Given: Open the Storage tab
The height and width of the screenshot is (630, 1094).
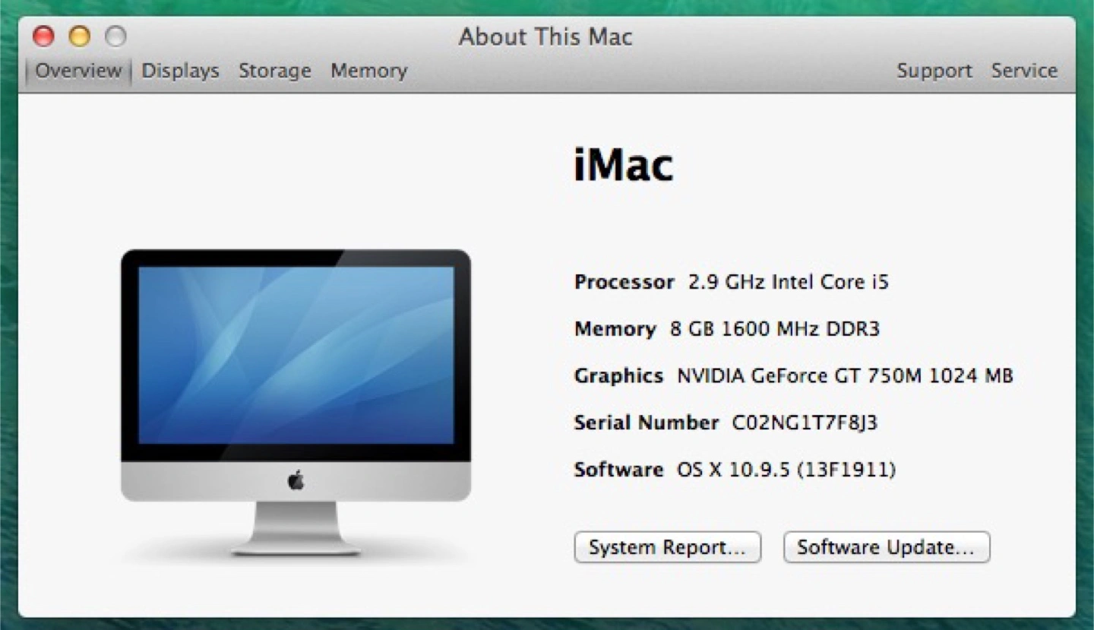Looking at the screenshot, I should 274,71.
